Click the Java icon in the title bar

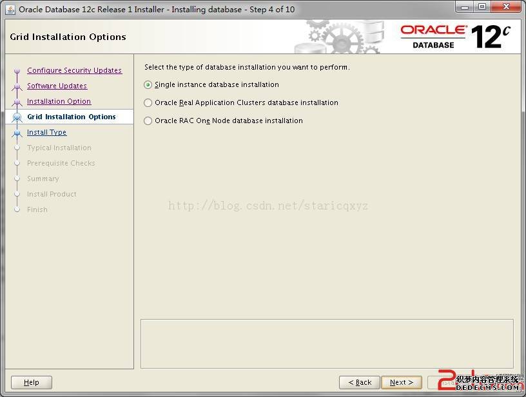(x=10, y=9)
